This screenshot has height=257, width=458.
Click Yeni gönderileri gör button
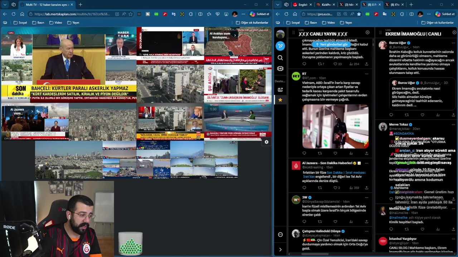tap(332, 45)
